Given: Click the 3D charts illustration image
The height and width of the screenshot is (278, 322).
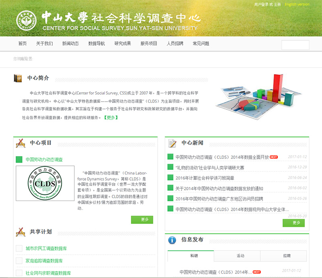Looking at the screenshot, I should [258, 97].
